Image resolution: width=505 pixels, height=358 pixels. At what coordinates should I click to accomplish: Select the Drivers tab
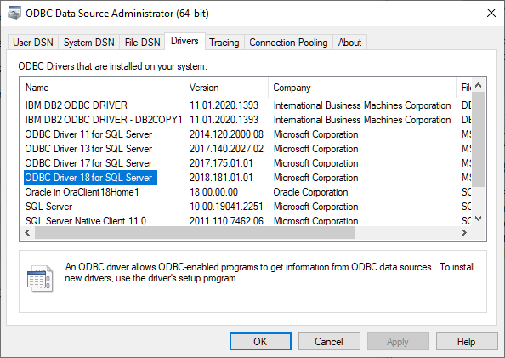coord(184,42)
